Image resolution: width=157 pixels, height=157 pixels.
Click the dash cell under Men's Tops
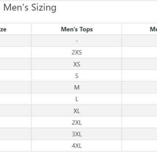tap(77, 41)
